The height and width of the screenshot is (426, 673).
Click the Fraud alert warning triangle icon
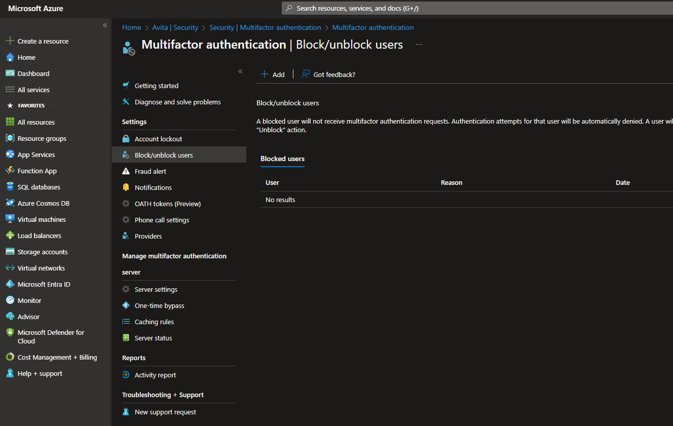(126, 171)
